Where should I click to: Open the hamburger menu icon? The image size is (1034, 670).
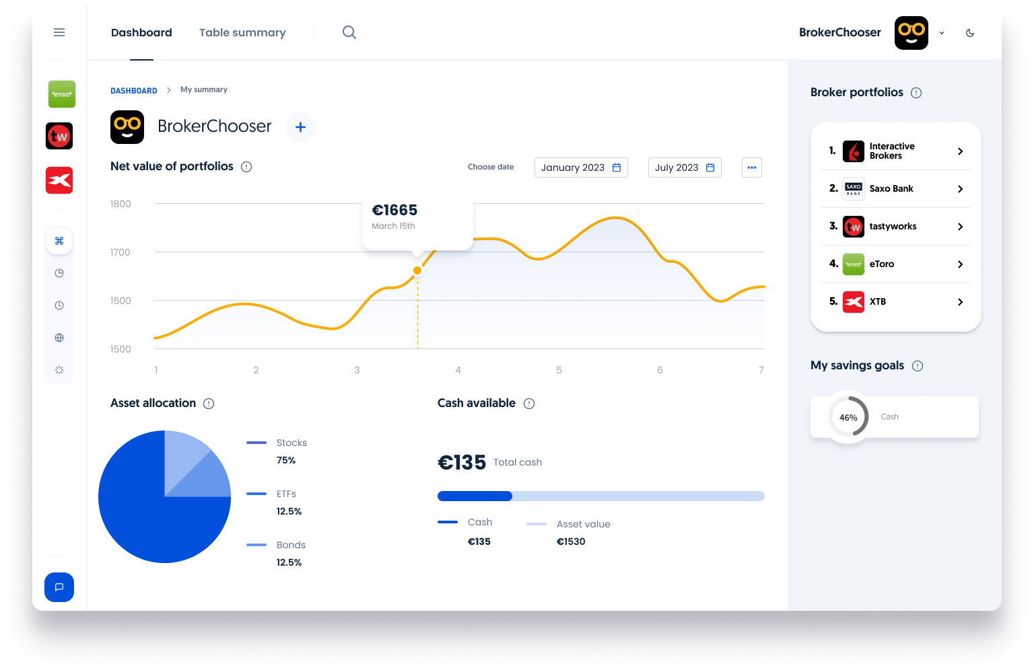[59, 32]
